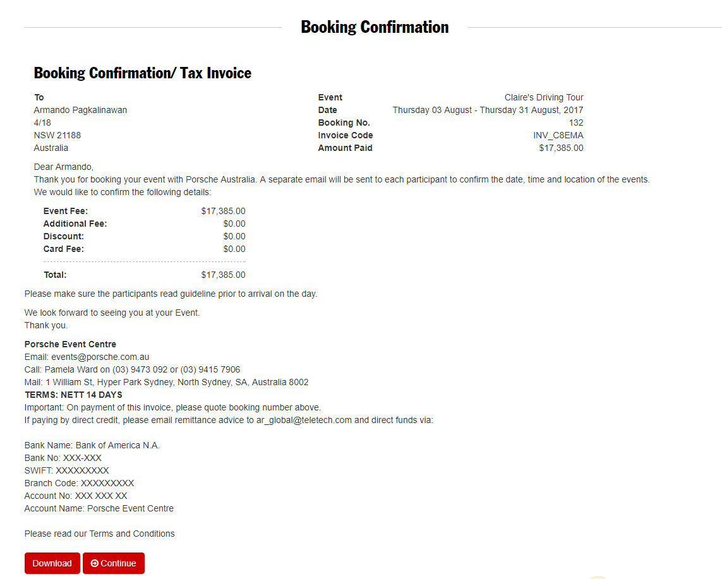Click the recipient name Armando Pagkalinawan
This screenshot has height=579, width=722.
(80, 110)
